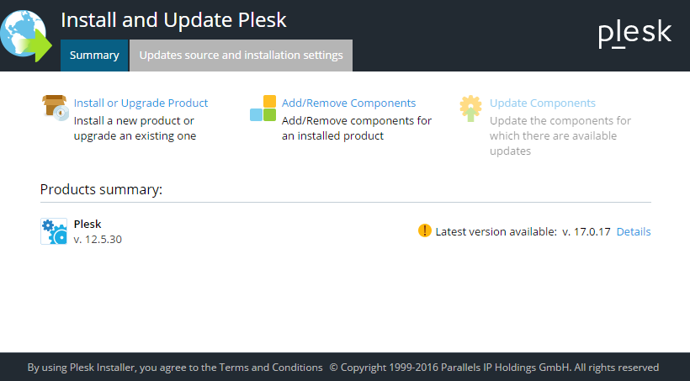Click the Install and Update Plesk title
690x381 pixels.
point(173,19)
